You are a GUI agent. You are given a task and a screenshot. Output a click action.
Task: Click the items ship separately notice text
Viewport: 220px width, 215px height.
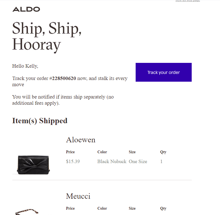pyautogui.click(x=63, y=100)
